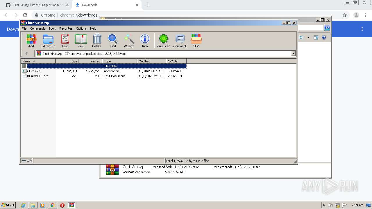372x209 pixels.
Task: Select Clutt-Virus.zip icon in Explorer details pane
Action: pos(112,170)
